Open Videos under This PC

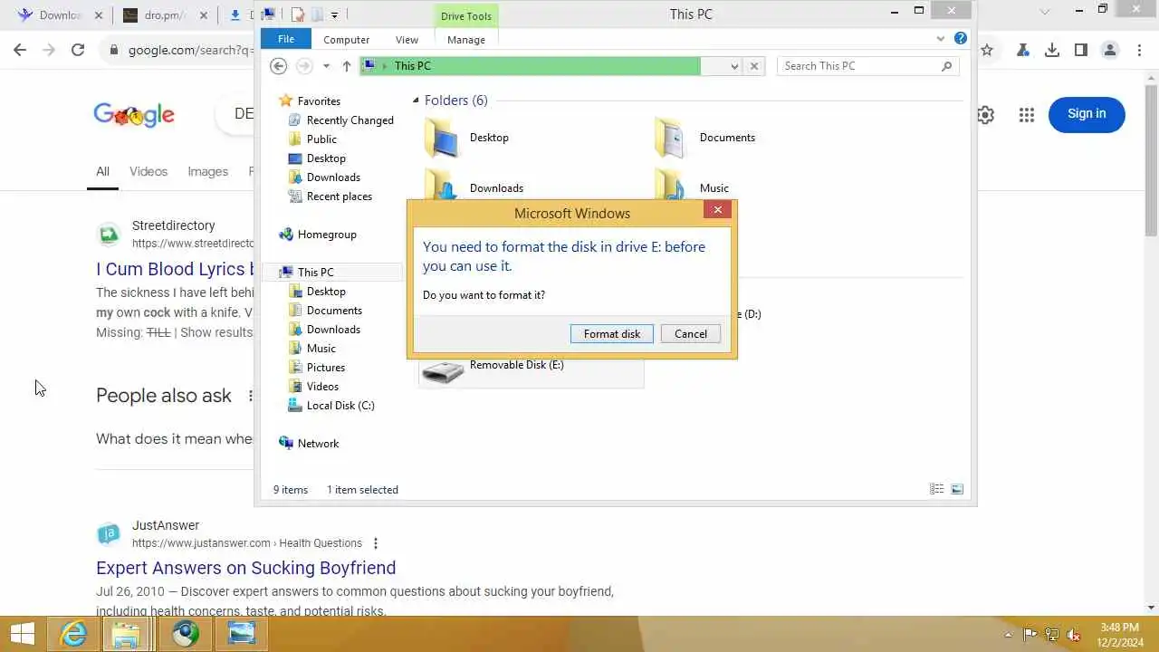[322, 387]
